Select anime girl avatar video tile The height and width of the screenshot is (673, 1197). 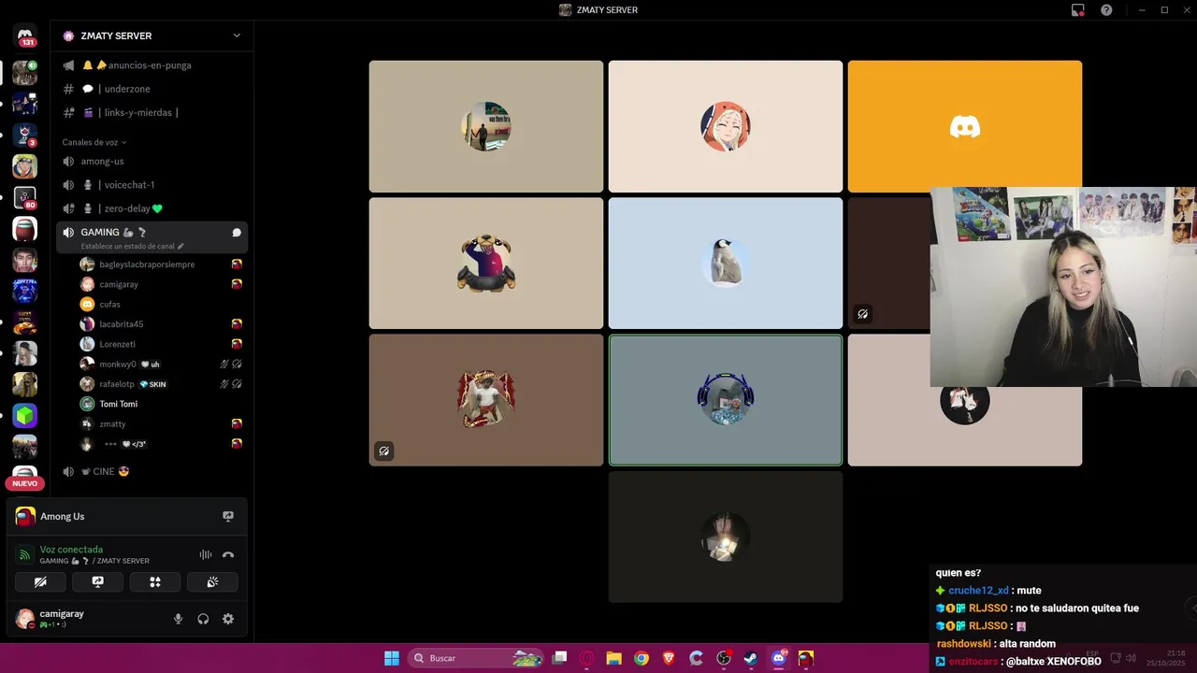click(726, 126)
